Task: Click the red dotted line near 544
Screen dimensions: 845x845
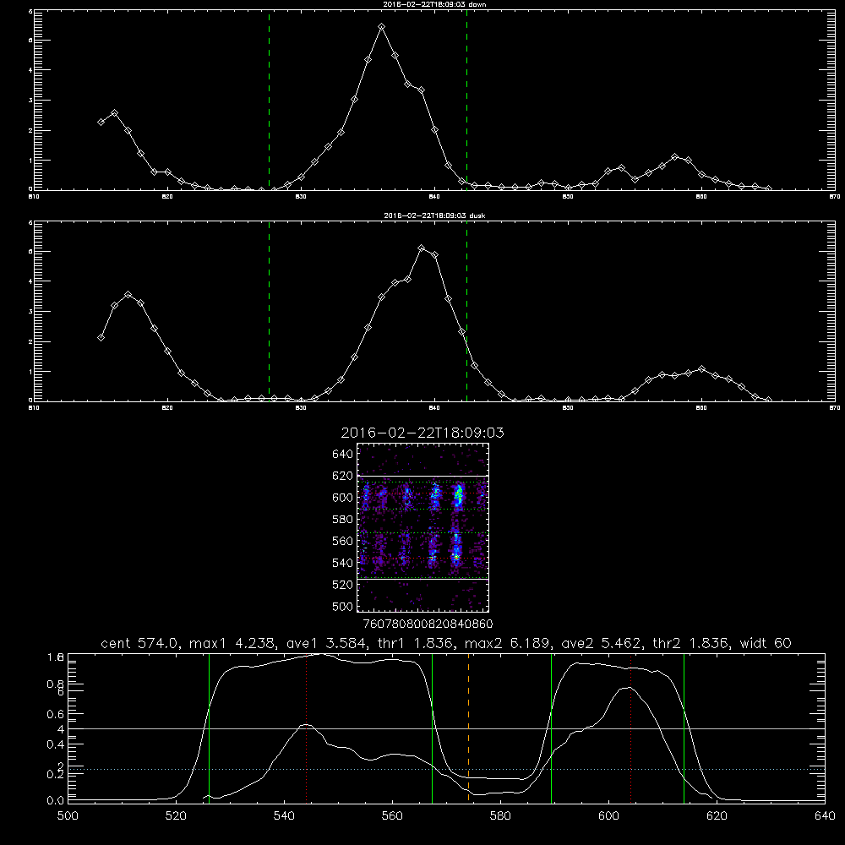Action: click(x=306, y=728)
